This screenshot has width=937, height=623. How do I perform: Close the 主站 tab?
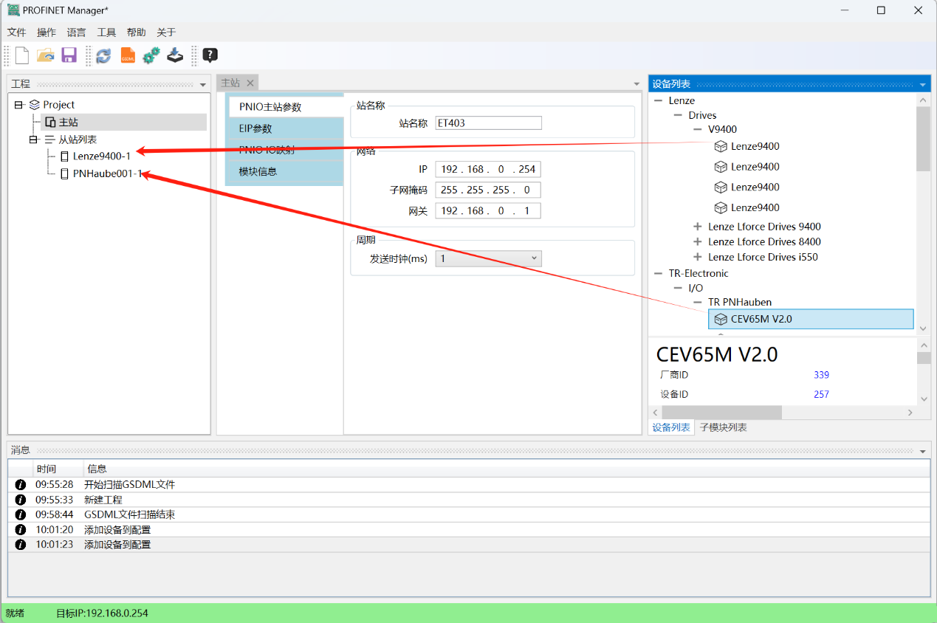[x=250, y=83]
